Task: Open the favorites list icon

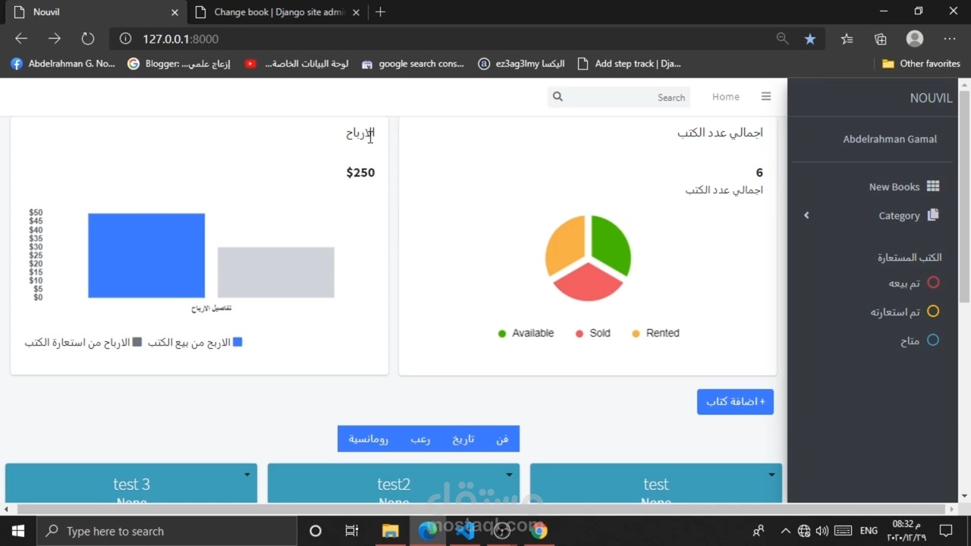Action: [847, 39]
